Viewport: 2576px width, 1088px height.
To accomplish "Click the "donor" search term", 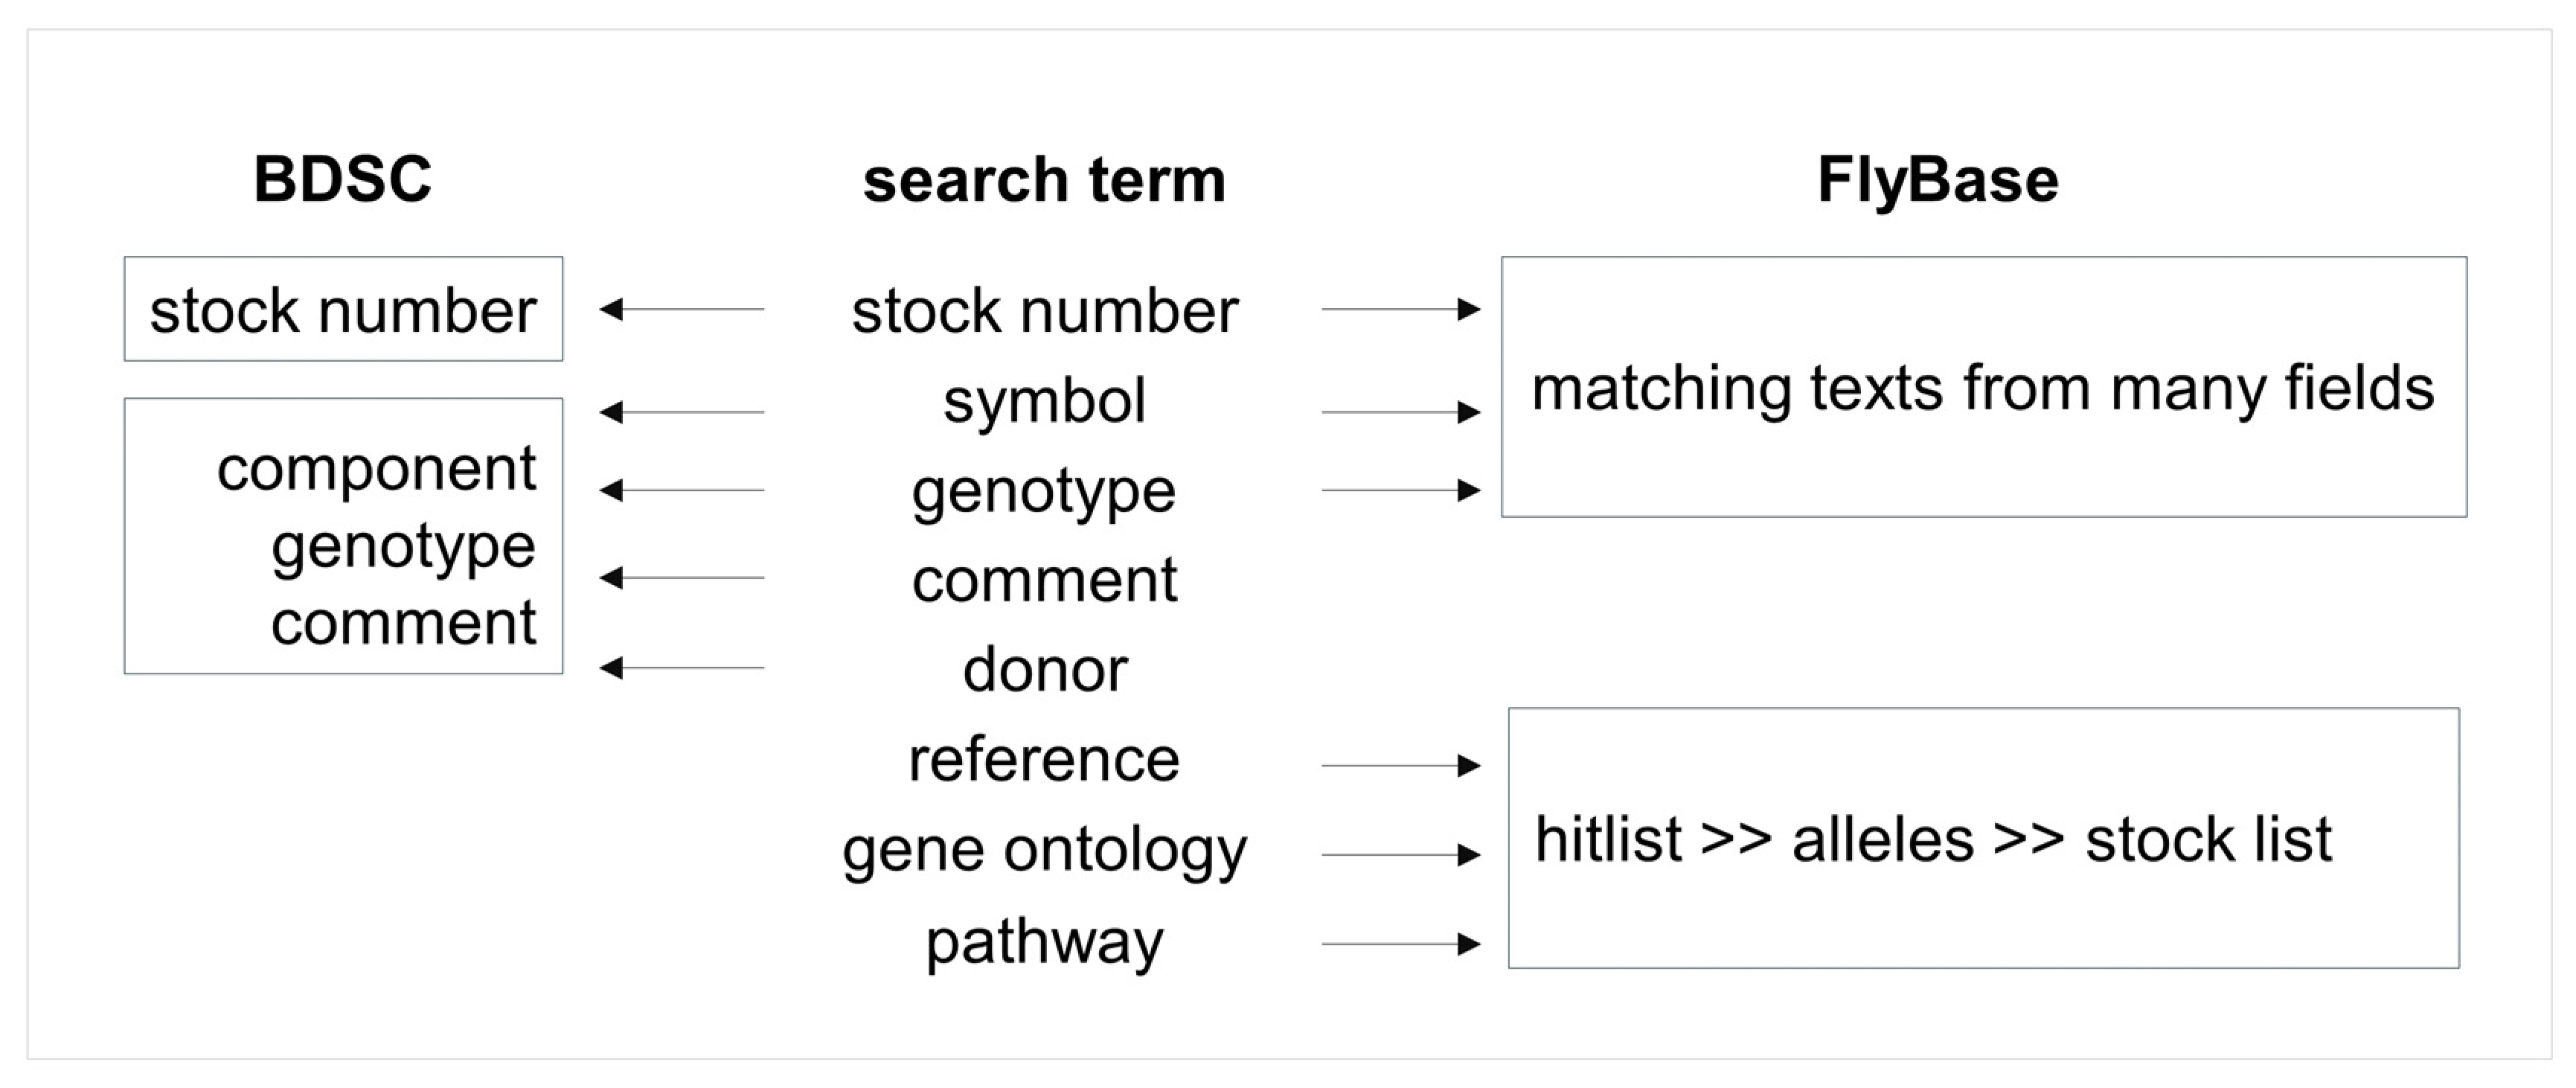I will 1045,669.
